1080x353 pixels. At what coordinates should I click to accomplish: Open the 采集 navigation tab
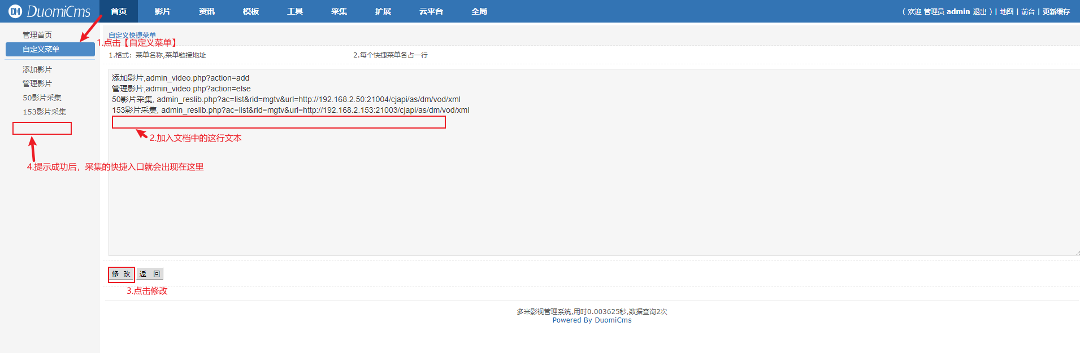click(x=339, y=11)
